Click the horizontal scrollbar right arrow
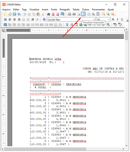The image size is (130, 152). (x=123, y=149)
